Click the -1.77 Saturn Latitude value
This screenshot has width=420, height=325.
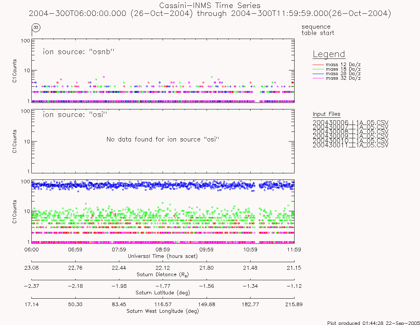[x=163, y=286]
